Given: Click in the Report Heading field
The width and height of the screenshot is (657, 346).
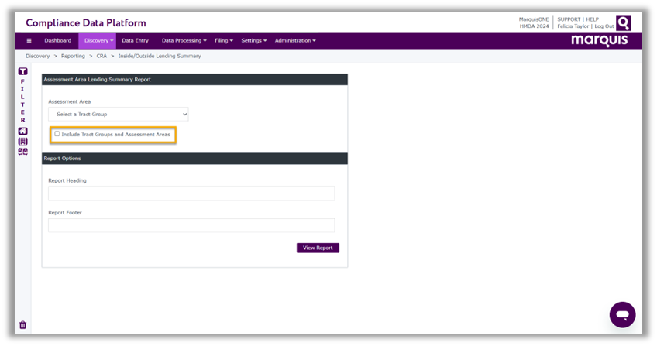Looking at the screenshot, I should [x=191, y=194].
